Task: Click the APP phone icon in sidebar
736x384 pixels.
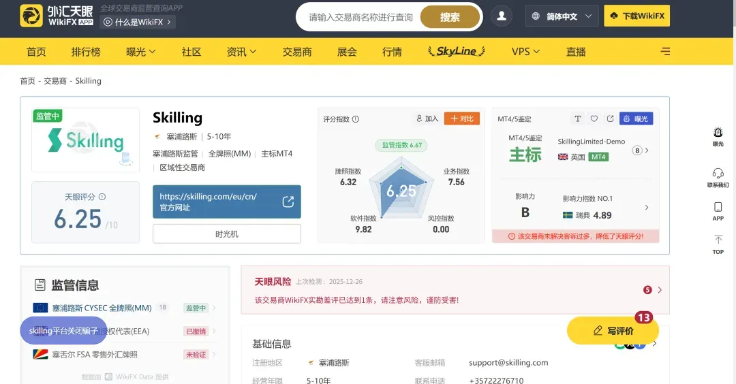Action: pyautogui.click(x=718, y=207)
